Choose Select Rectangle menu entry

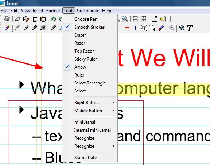click(89, 83)
